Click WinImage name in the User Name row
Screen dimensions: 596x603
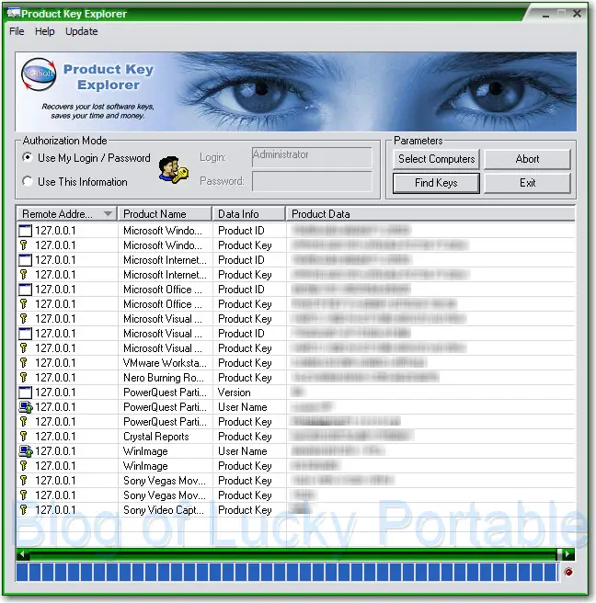145,451
